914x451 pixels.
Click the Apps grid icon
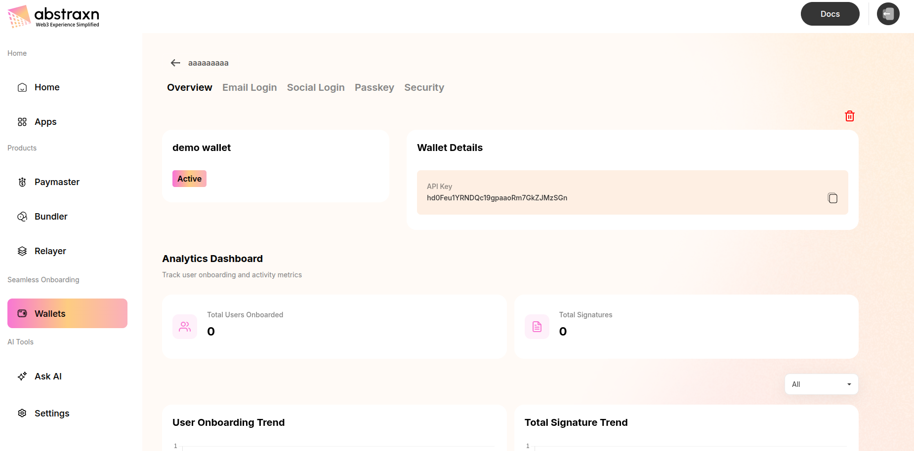pyautogui.click(x=22, y=121)
